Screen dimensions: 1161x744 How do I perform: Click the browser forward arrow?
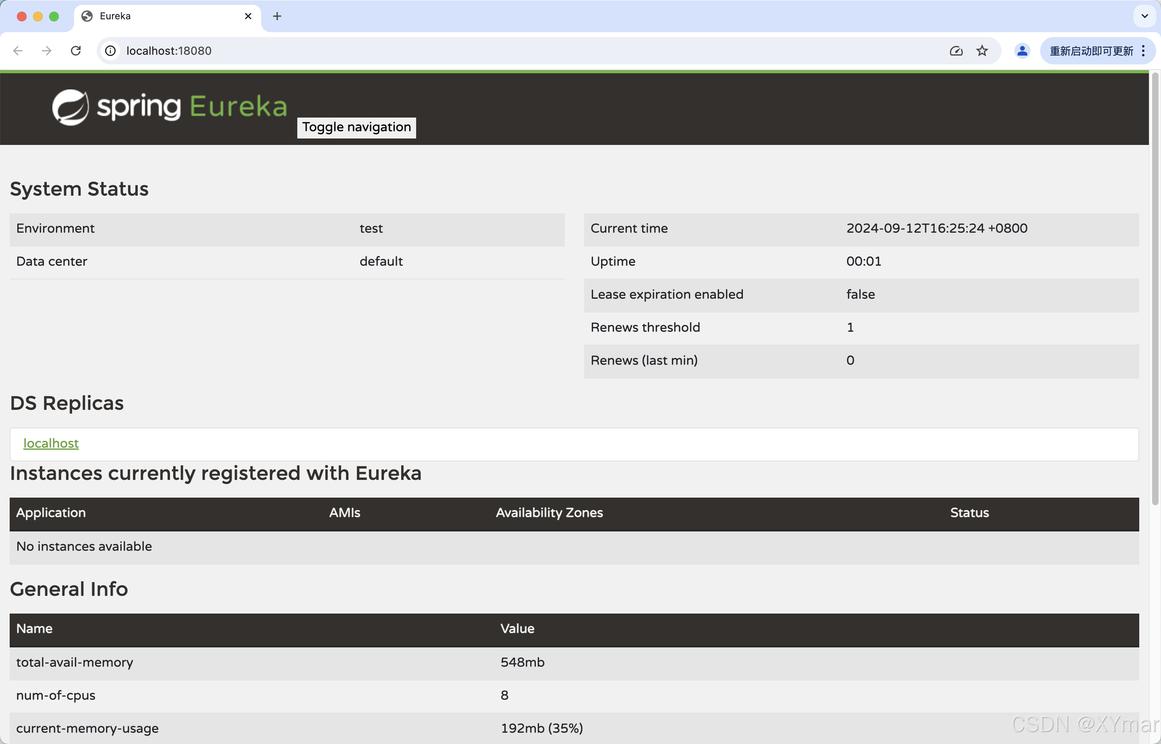click(46, 51)
